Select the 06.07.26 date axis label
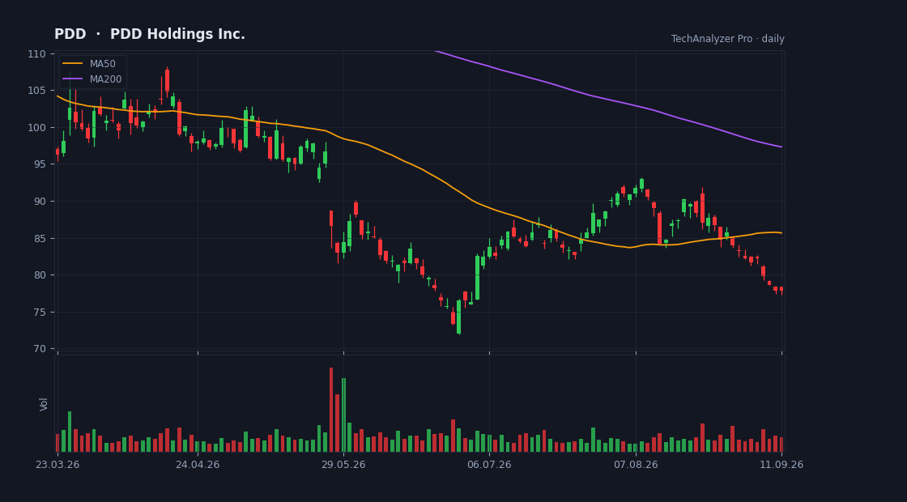Image resolution: width=907 pixels, height=502 pixels. click(x=489, y=465)
